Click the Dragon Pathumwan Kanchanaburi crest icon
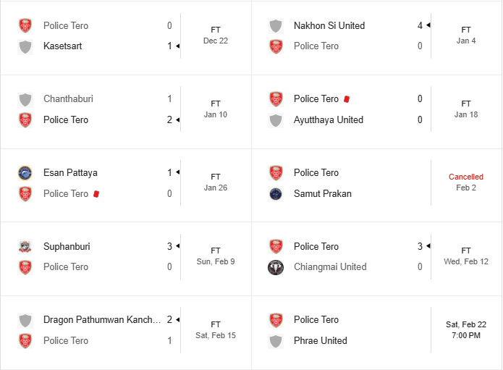503x370 pixels. (x=25, y=320)
